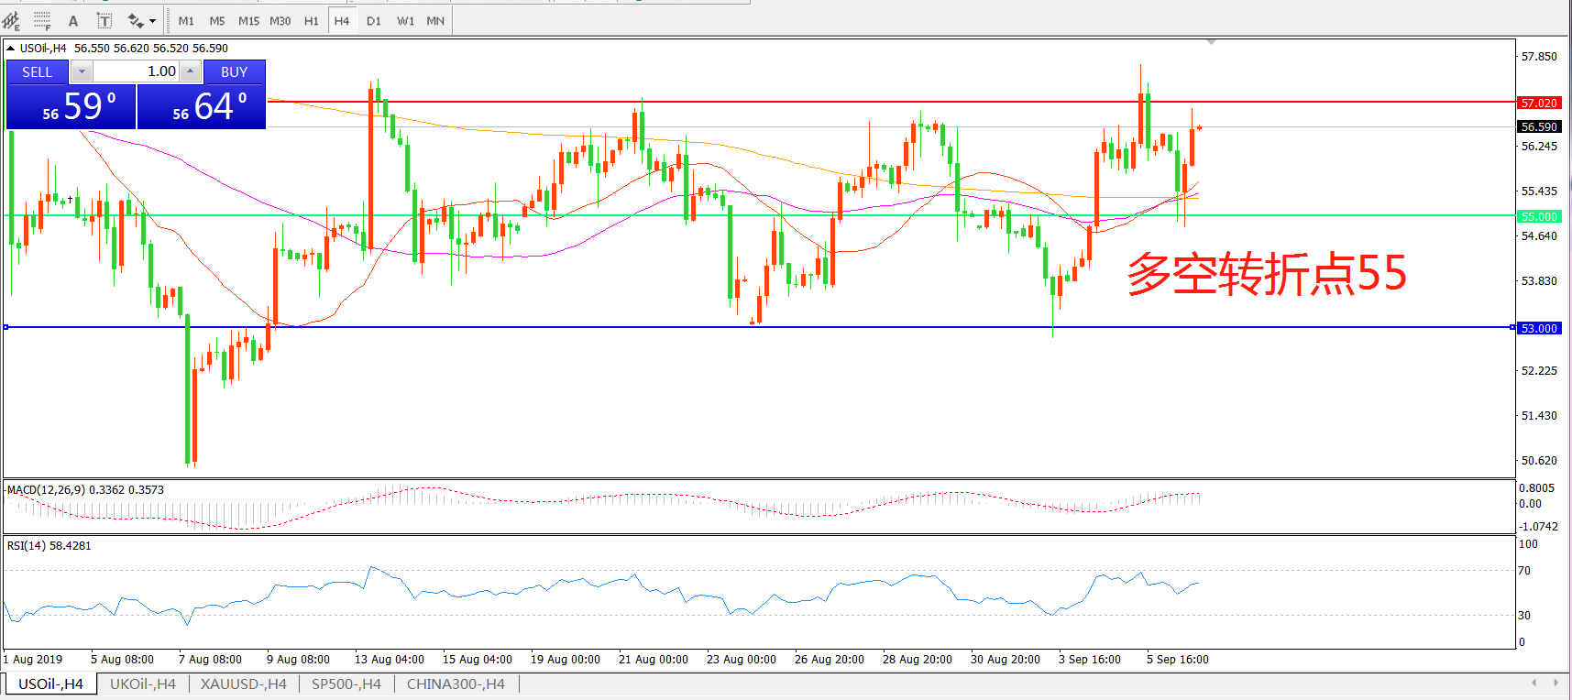Switch to the SP500-,H4 chart tab

(x=346, y=684)
